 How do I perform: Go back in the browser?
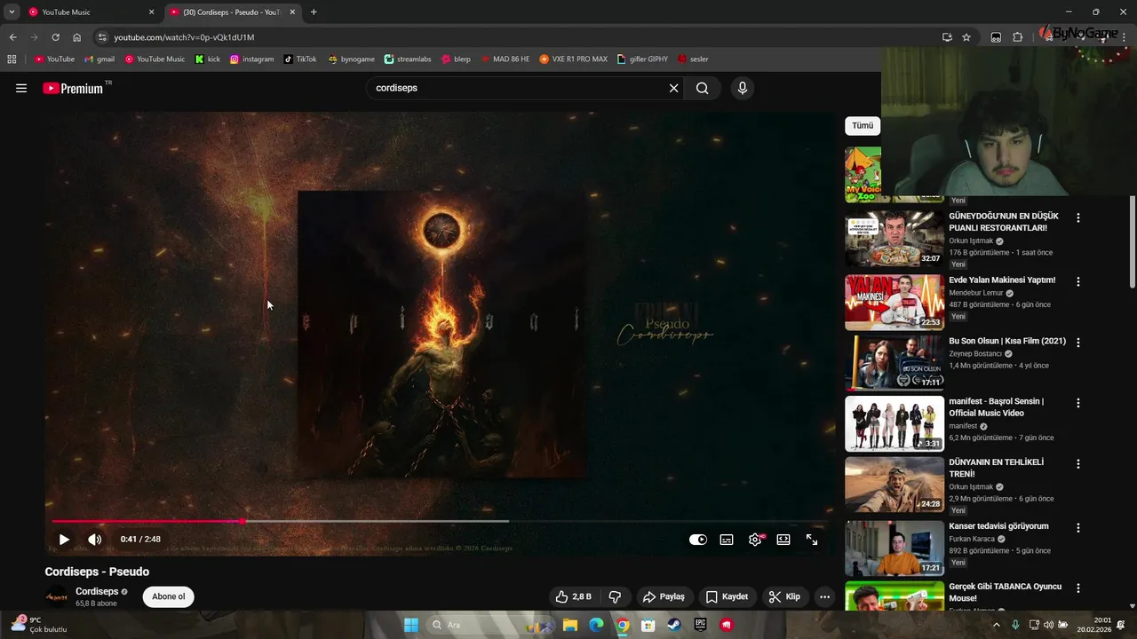coord(12,37)
